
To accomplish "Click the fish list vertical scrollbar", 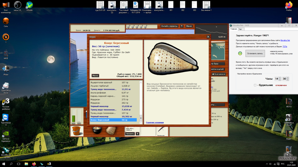I will tap(141, 101).
